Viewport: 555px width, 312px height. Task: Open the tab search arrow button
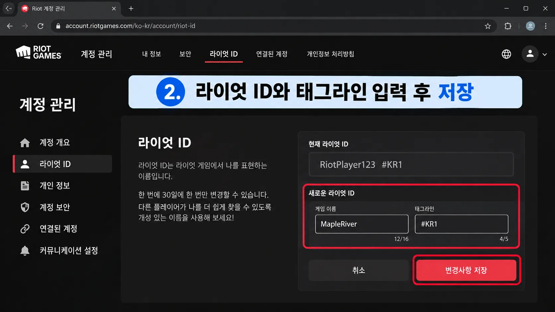point(9,8)
